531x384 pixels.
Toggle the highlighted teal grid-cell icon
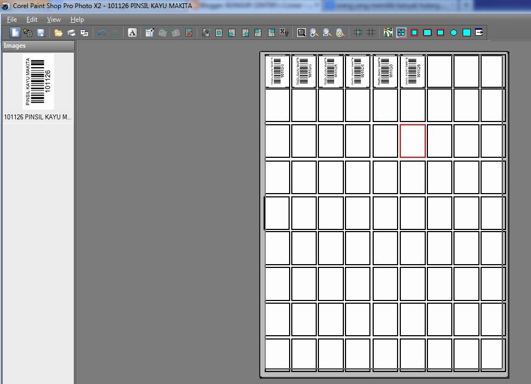tap(401, 33)
